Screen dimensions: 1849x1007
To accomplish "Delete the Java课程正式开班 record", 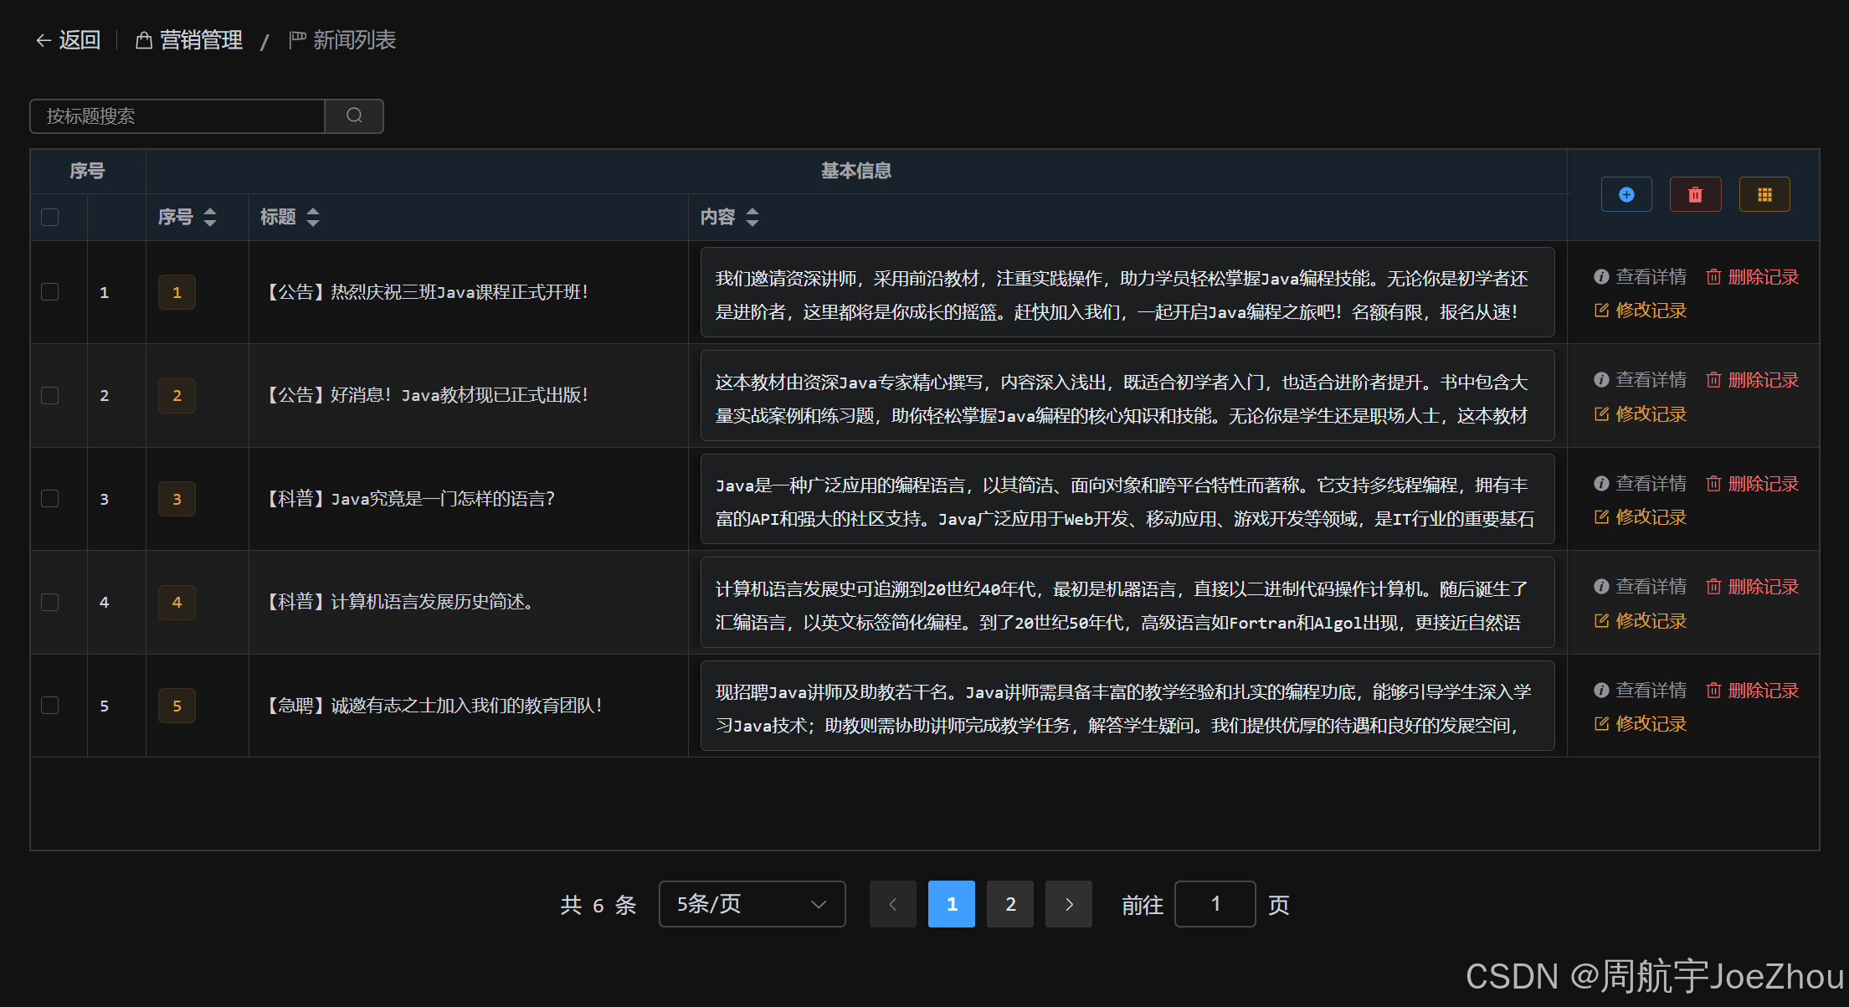I will (x=1752, y=276).
